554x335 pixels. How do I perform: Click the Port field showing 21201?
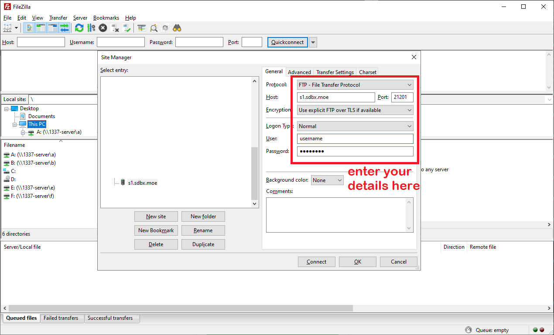click(x=402, y=97)
